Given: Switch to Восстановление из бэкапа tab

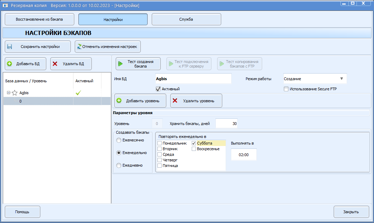Looking at the screenshot, I should click(39, 19).
